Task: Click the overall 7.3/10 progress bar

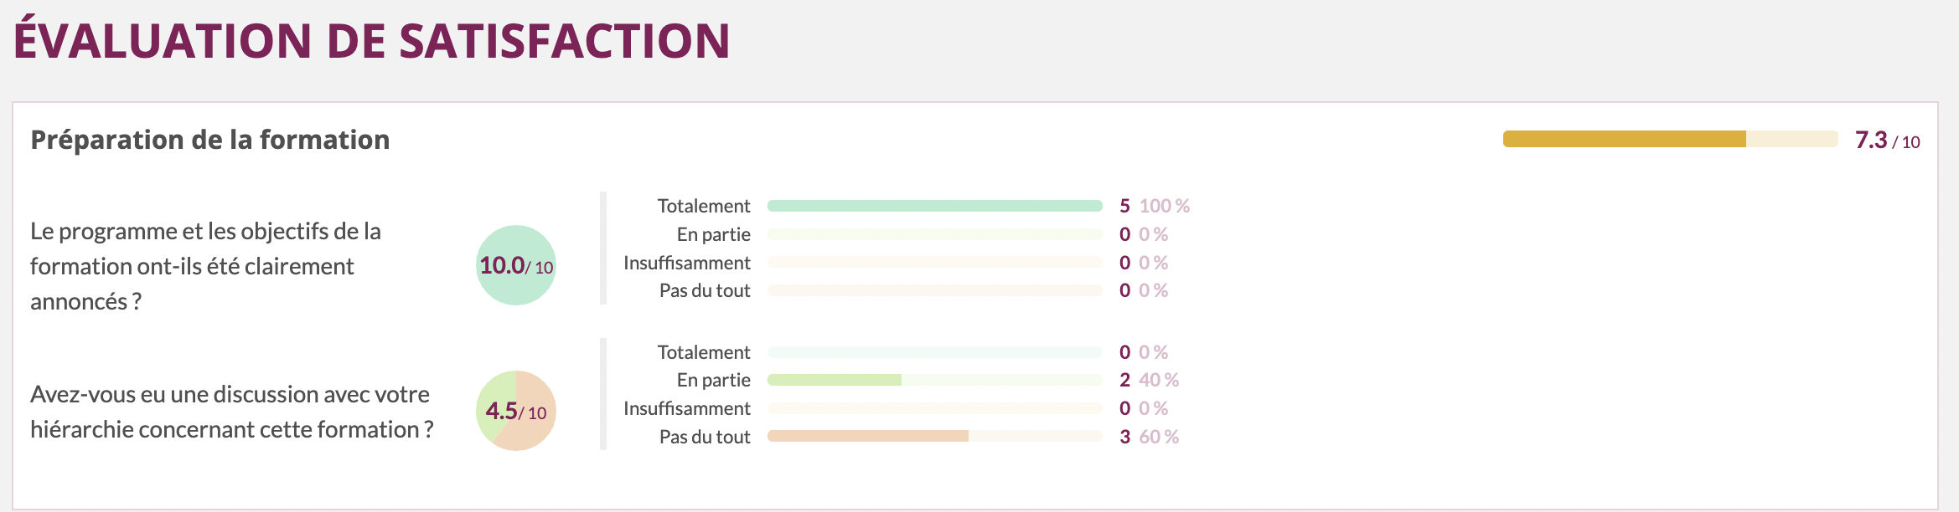Action: [1670, 139]
